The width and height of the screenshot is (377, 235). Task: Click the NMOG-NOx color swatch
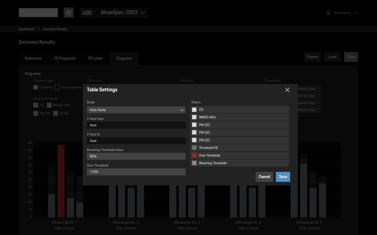point(194,117)
